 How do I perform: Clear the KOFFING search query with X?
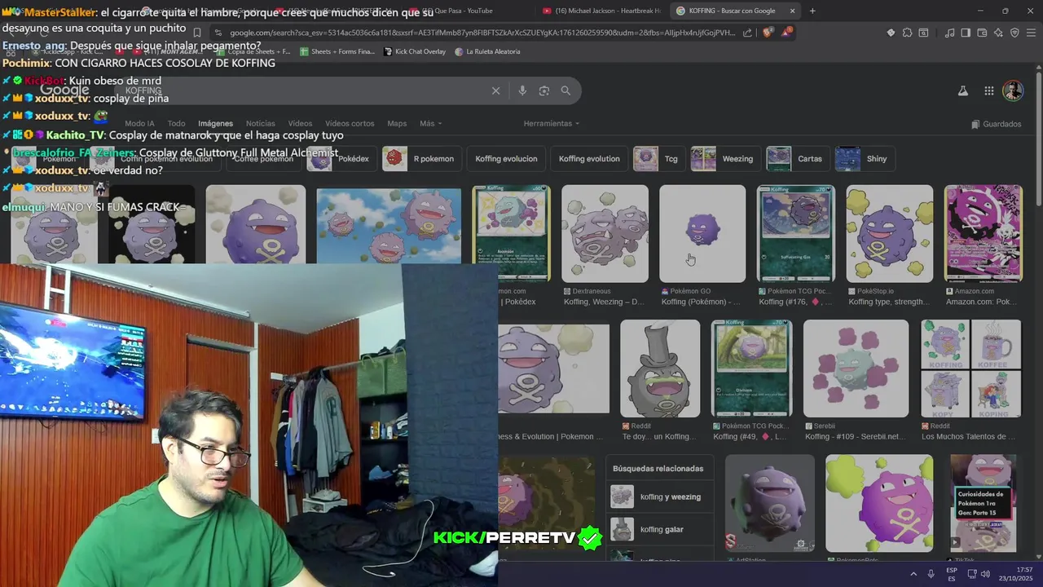[495, 90]
